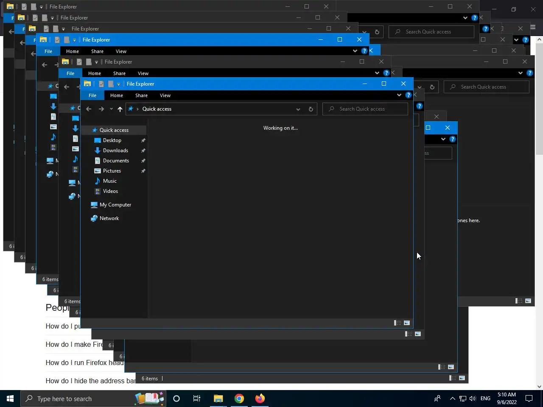
Task: Open clock showing 5:10 AM
Action: coord(507,399)
